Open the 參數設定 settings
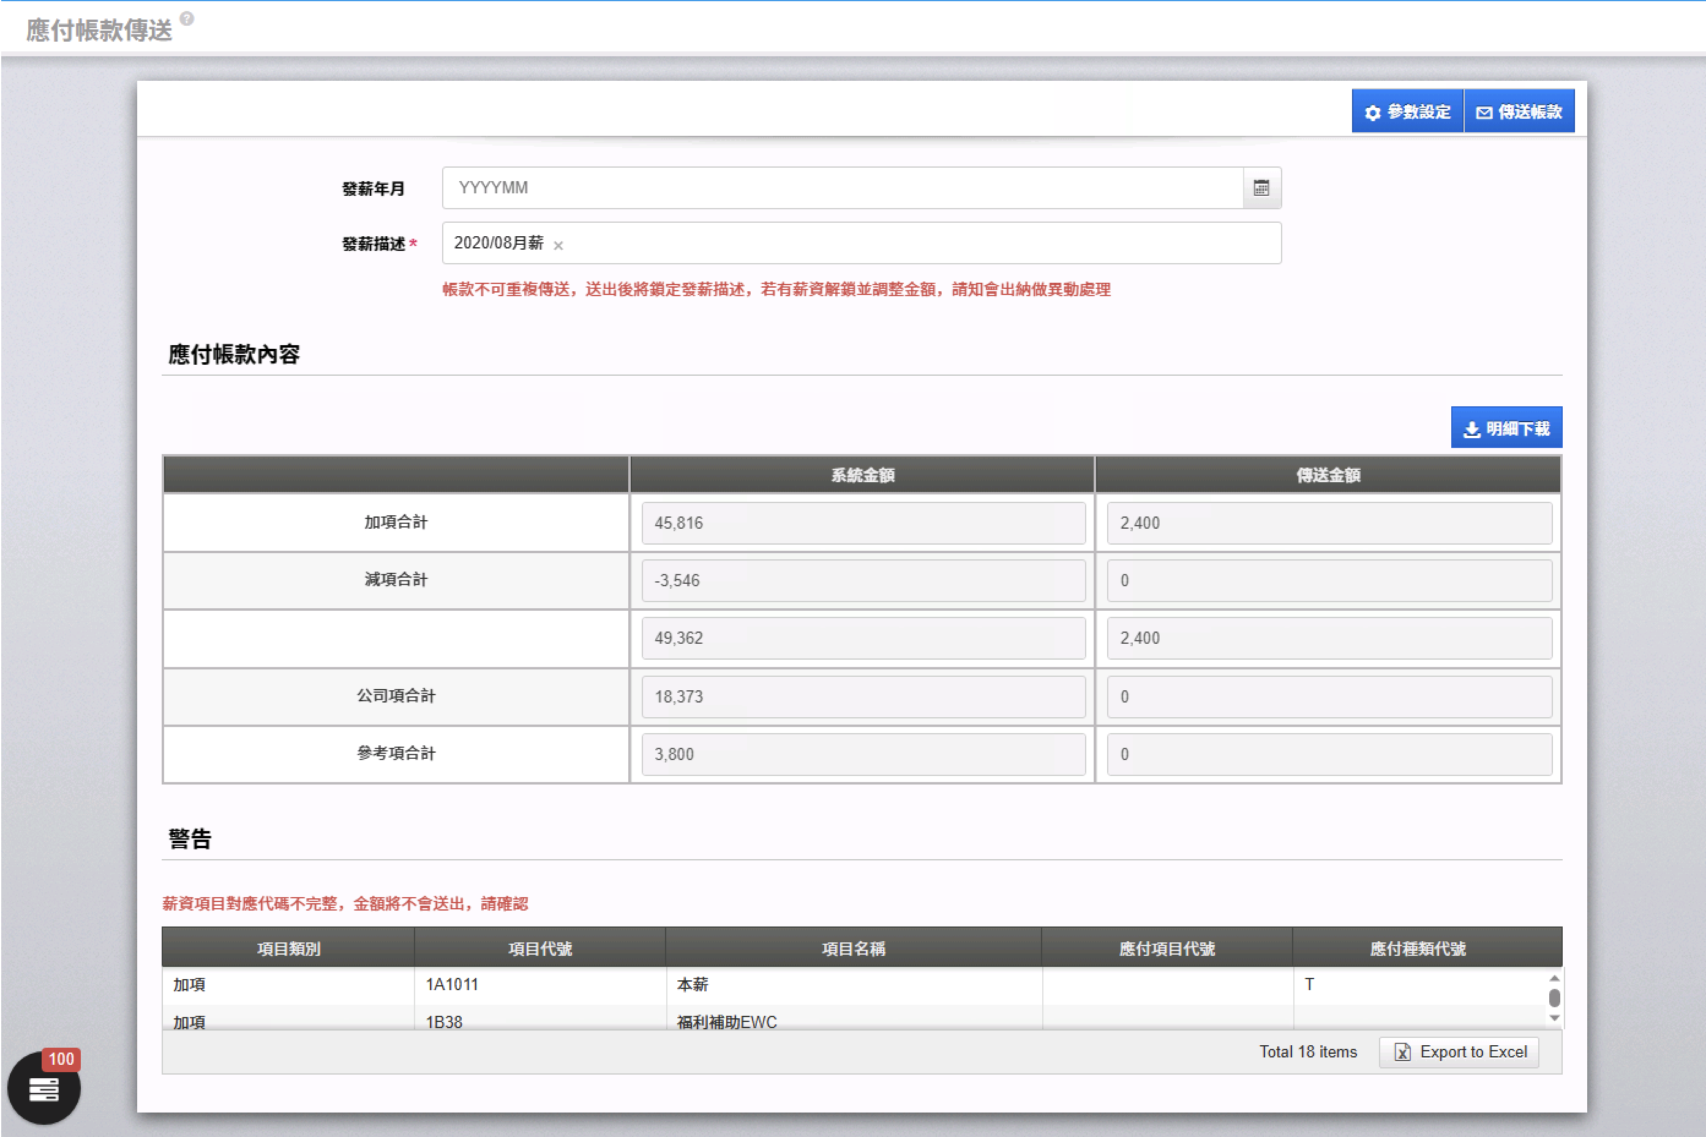1706x1137 pixels. click(x=1407, y=111)
